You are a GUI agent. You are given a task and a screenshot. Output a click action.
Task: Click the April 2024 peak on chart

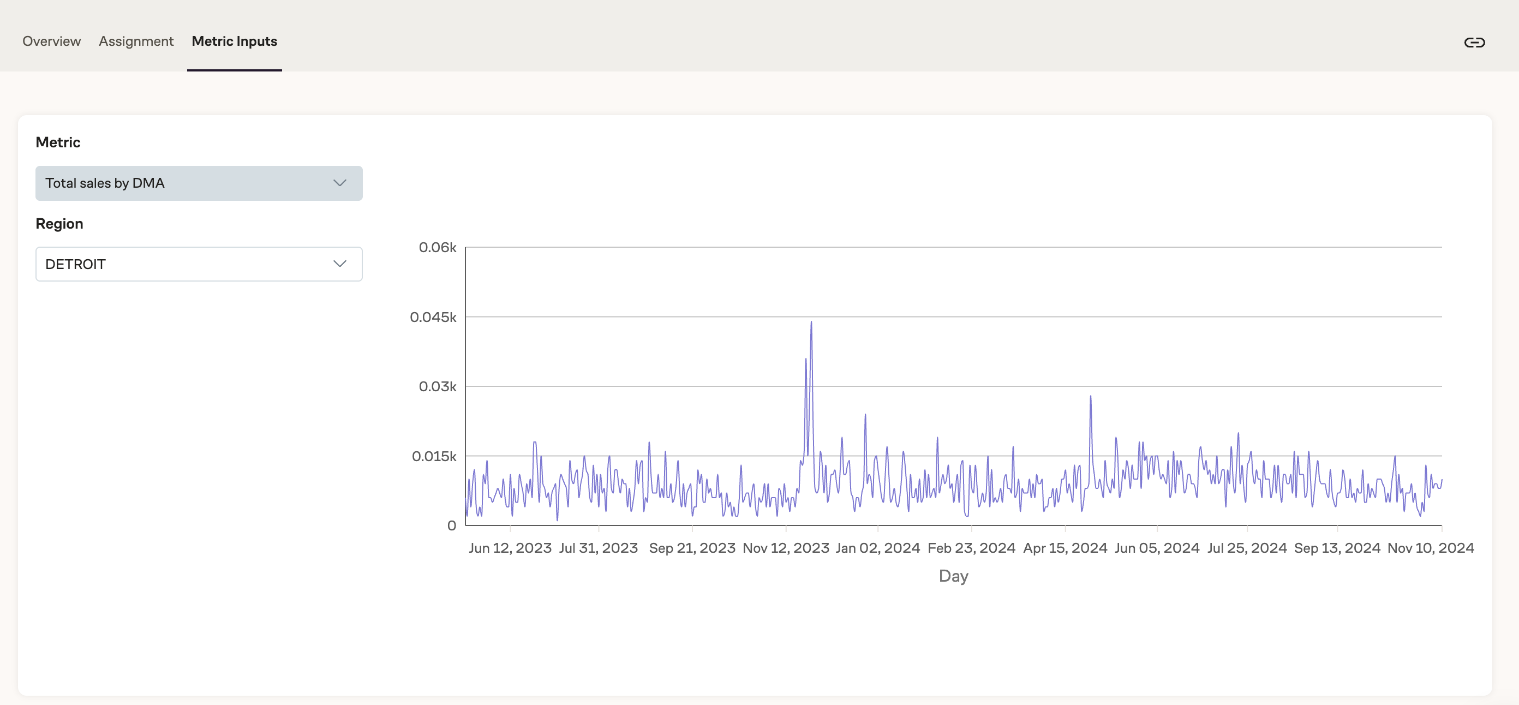pos(1090,397)
